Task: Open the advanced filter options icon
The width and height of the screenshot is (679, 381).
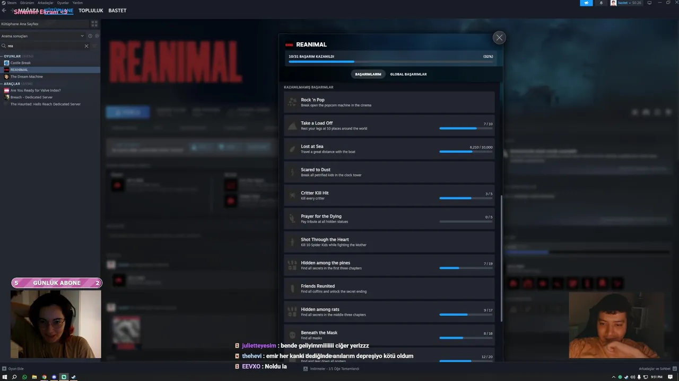Action: [x=95, y=46]
